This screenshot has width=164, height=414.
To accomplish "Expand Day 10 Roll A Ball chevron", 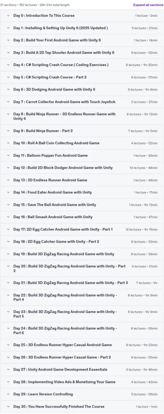I will pyautogui.click(x=8, y=143).
